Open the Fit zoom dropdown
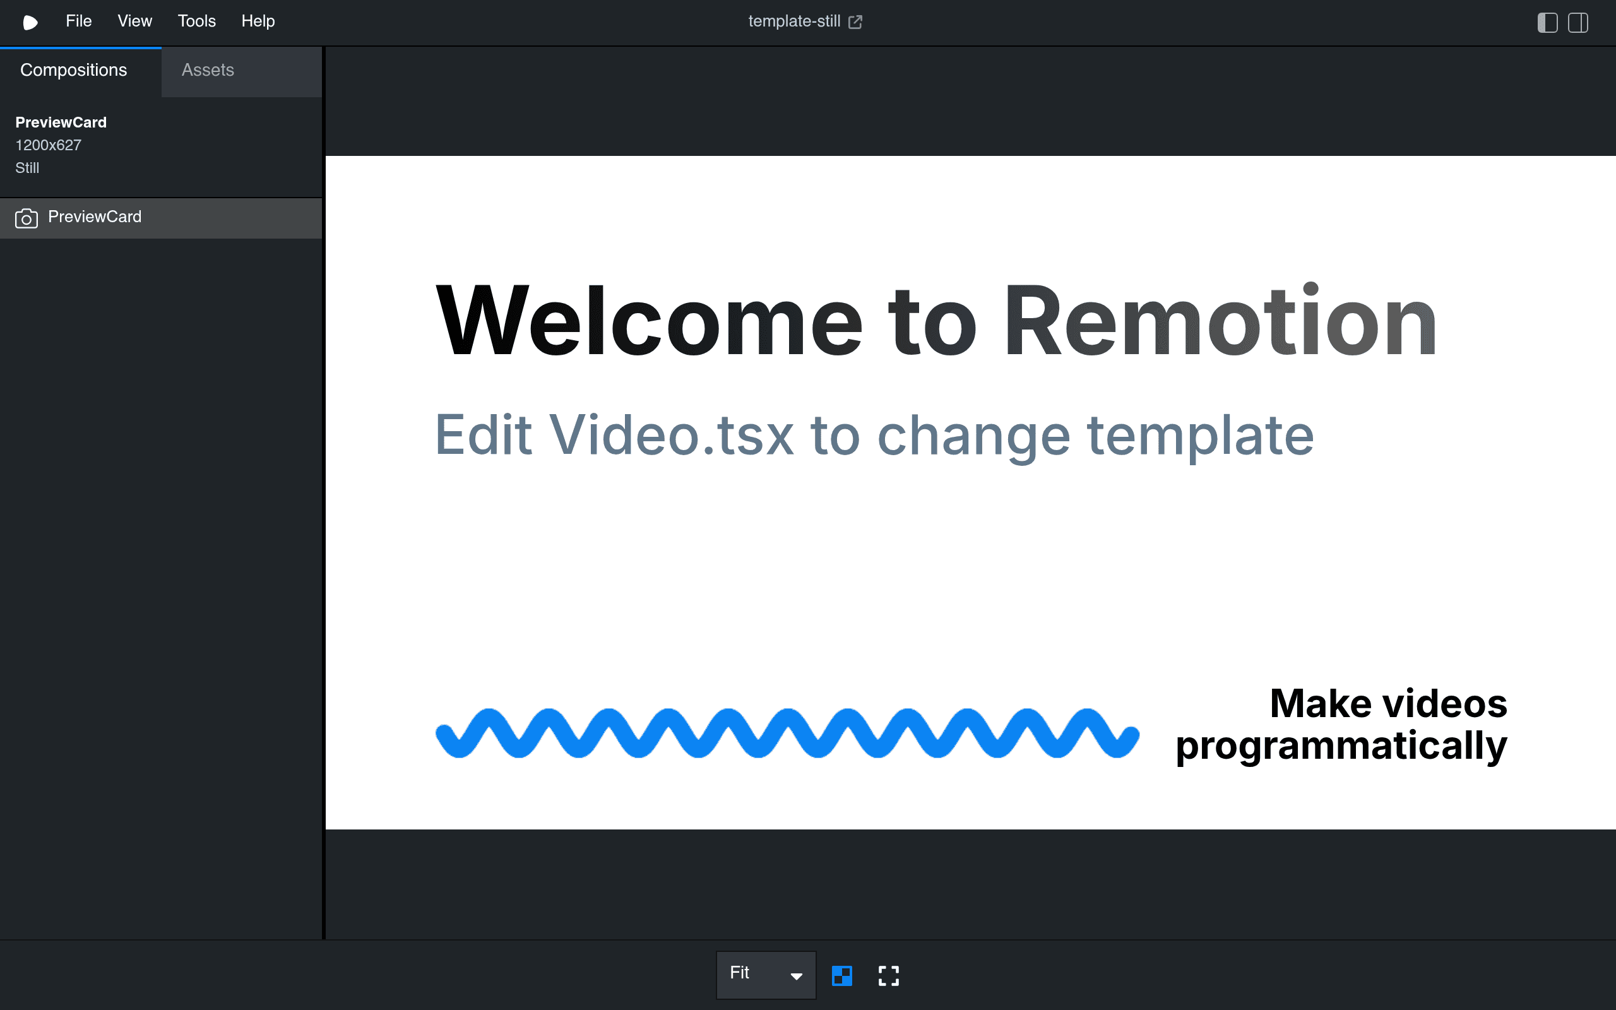Screen dimensions: 1616x1010 [766, 975]
